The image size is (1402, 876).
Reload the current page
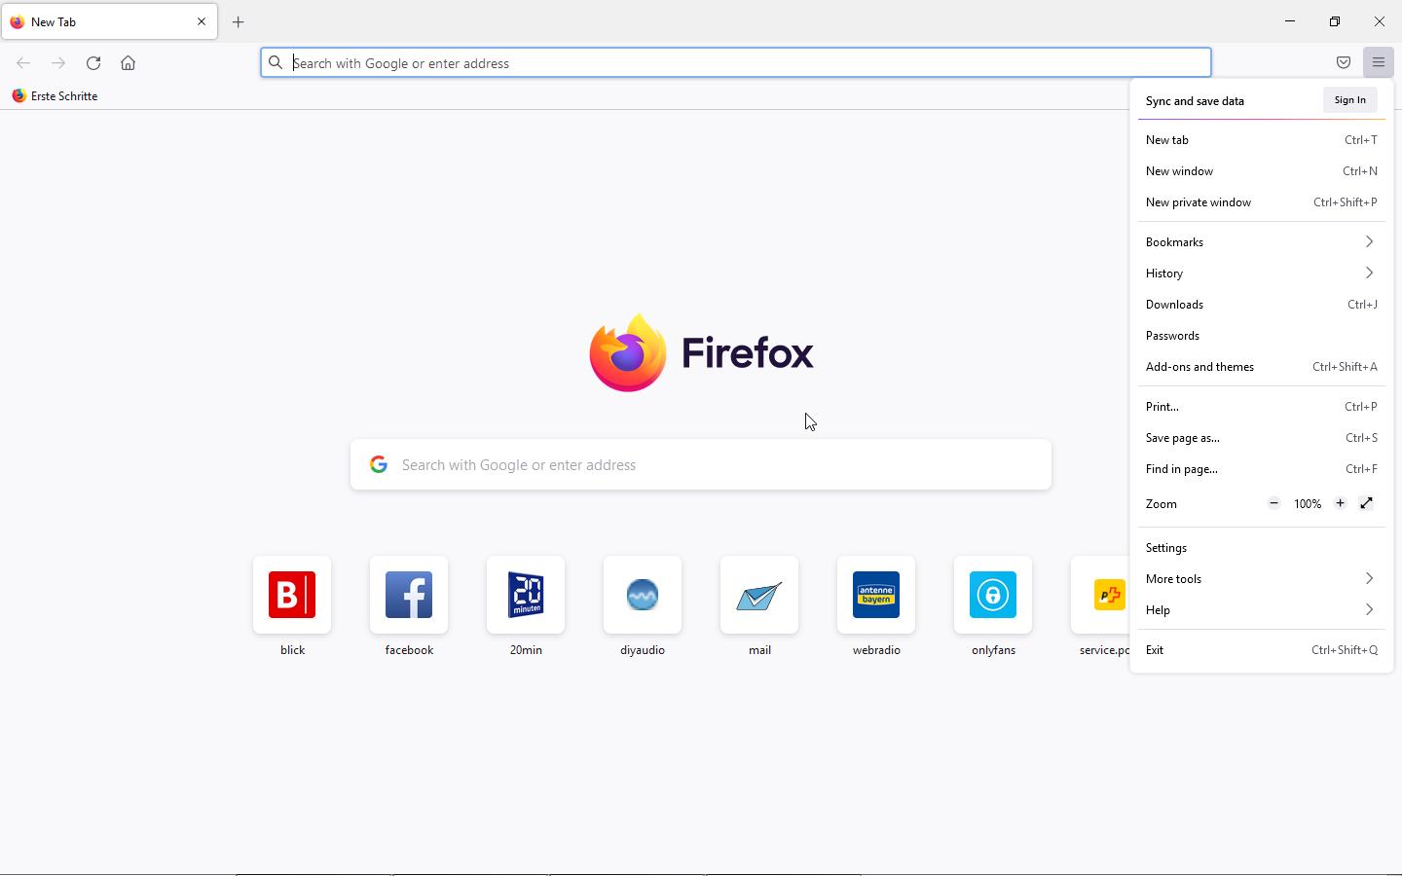[x=93, y=63]
